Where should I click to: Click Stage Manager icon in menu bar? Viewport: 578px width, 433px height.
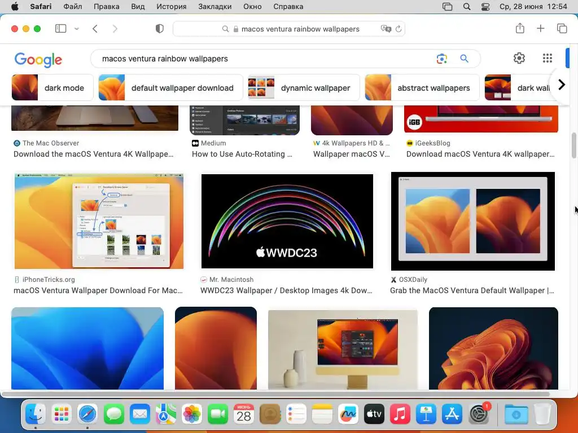coord(447,7)
